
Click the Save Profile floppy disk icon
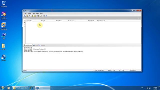click(38, 16)
